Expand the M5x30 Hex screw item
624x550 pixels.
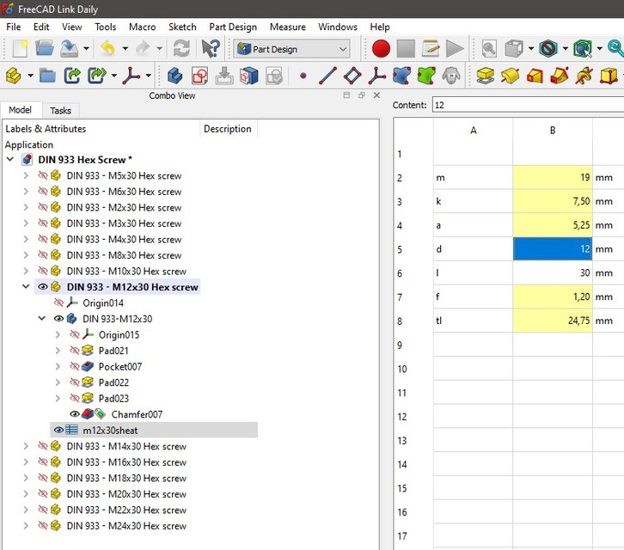tap(26, 175)
